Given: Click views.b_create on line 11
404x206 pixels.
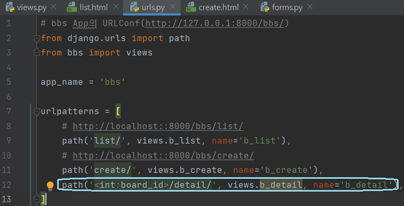Looking at the screenshot, I should (x=184, y=170).
